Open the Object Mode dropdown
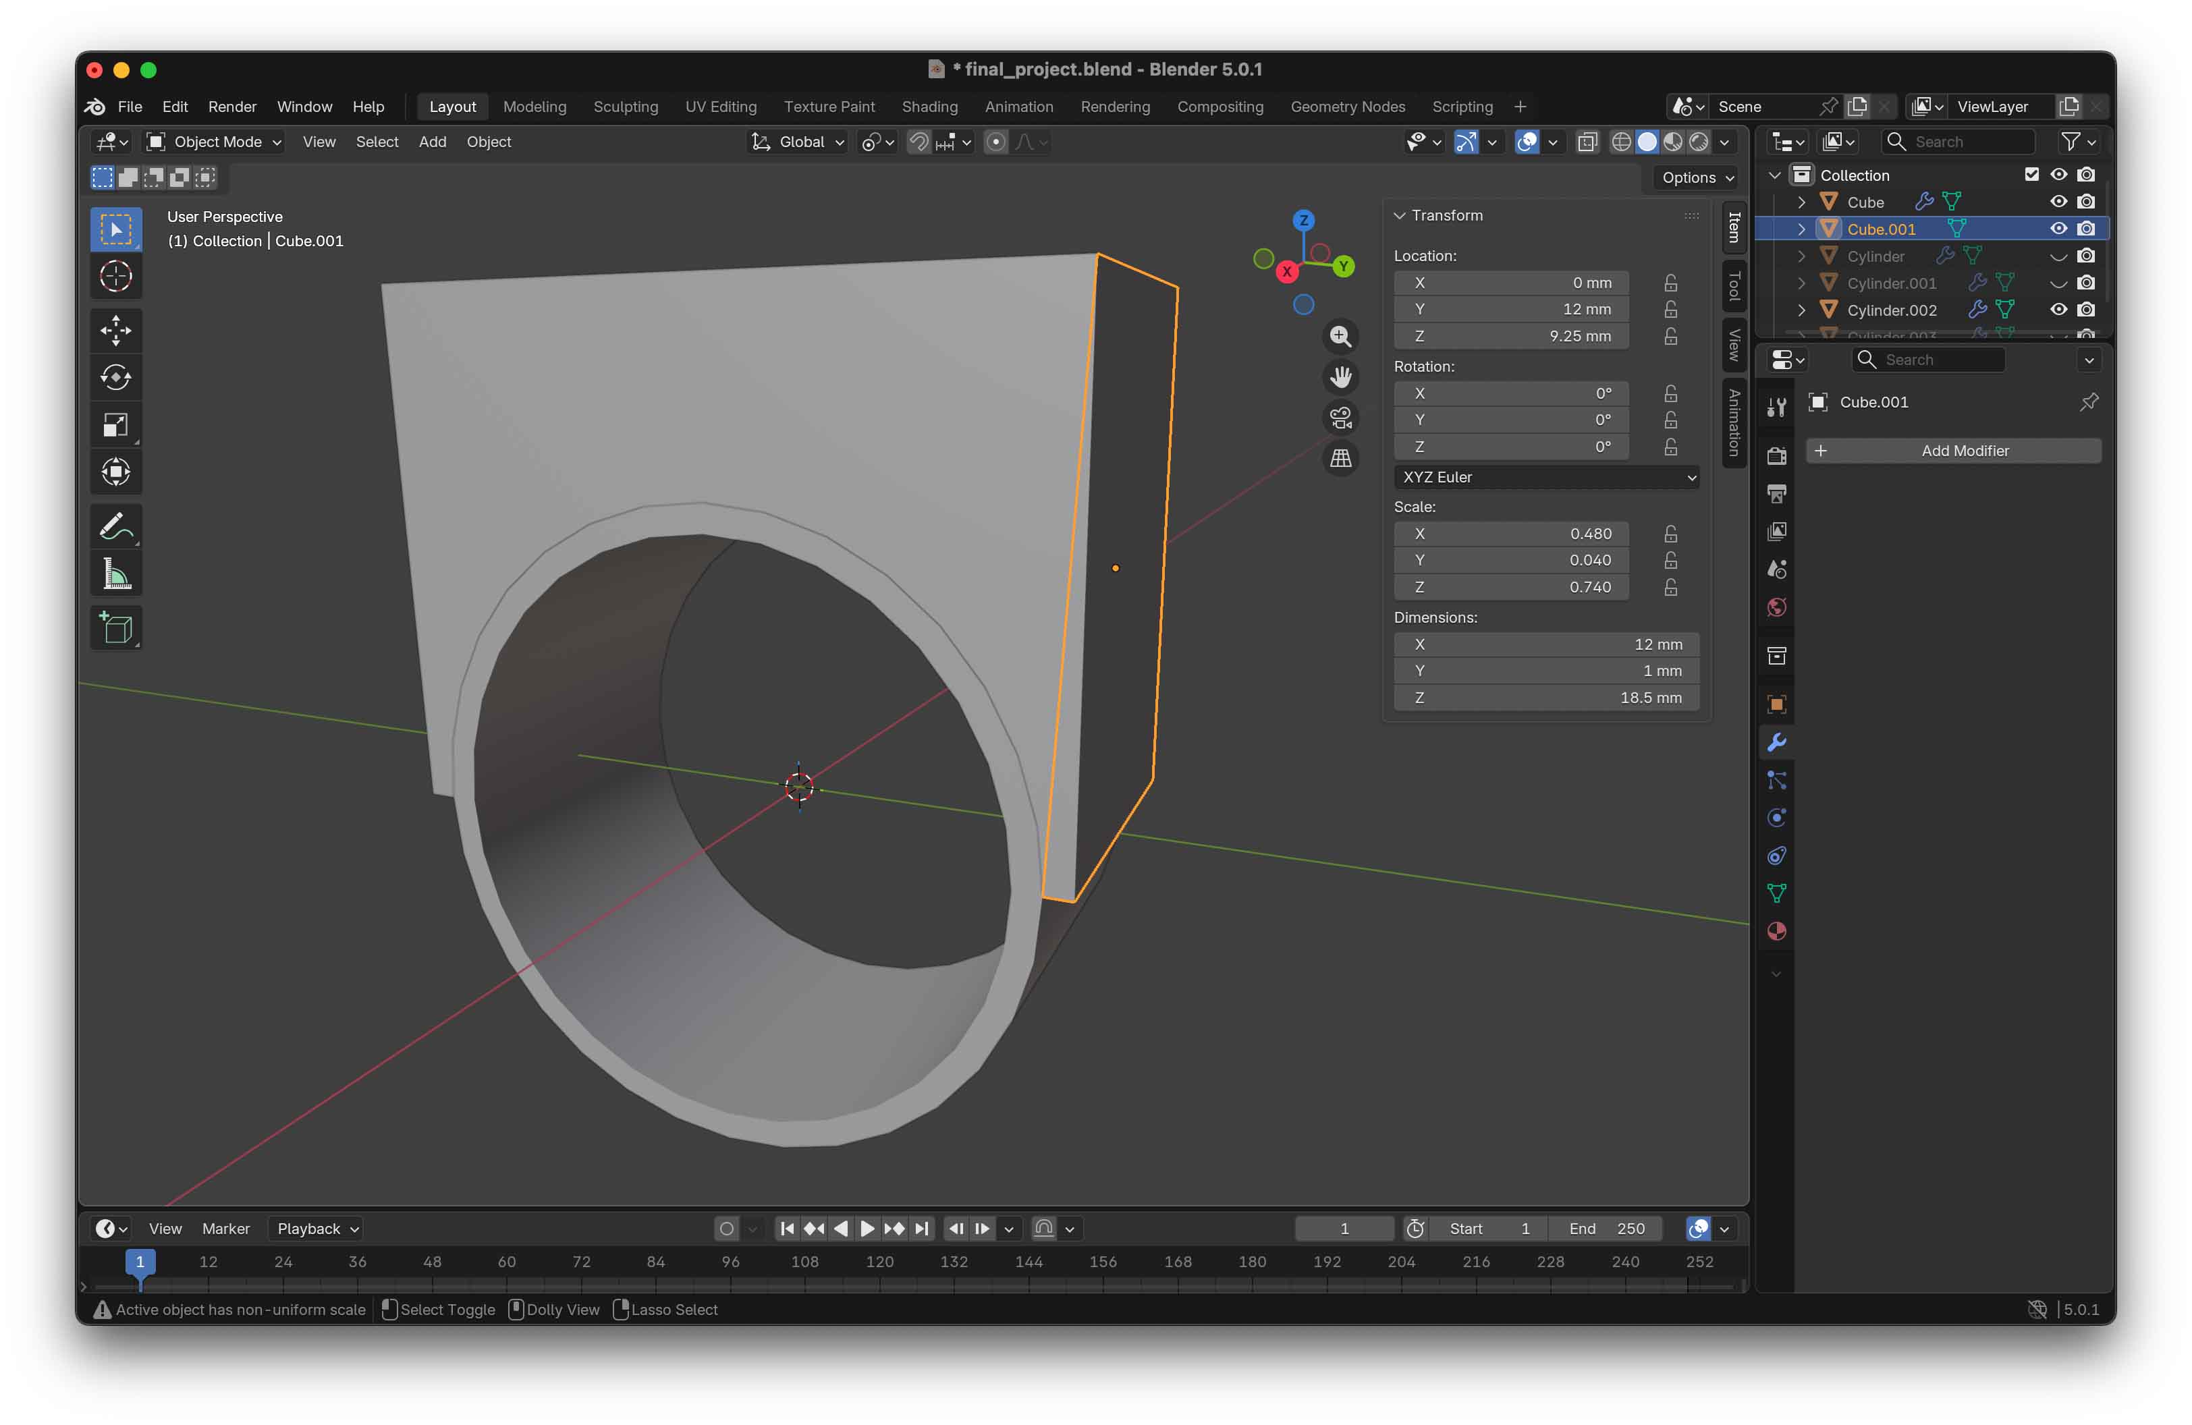 [215, 142]
